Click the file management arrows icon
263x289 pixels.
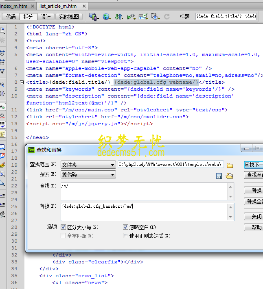coord(118,17)
